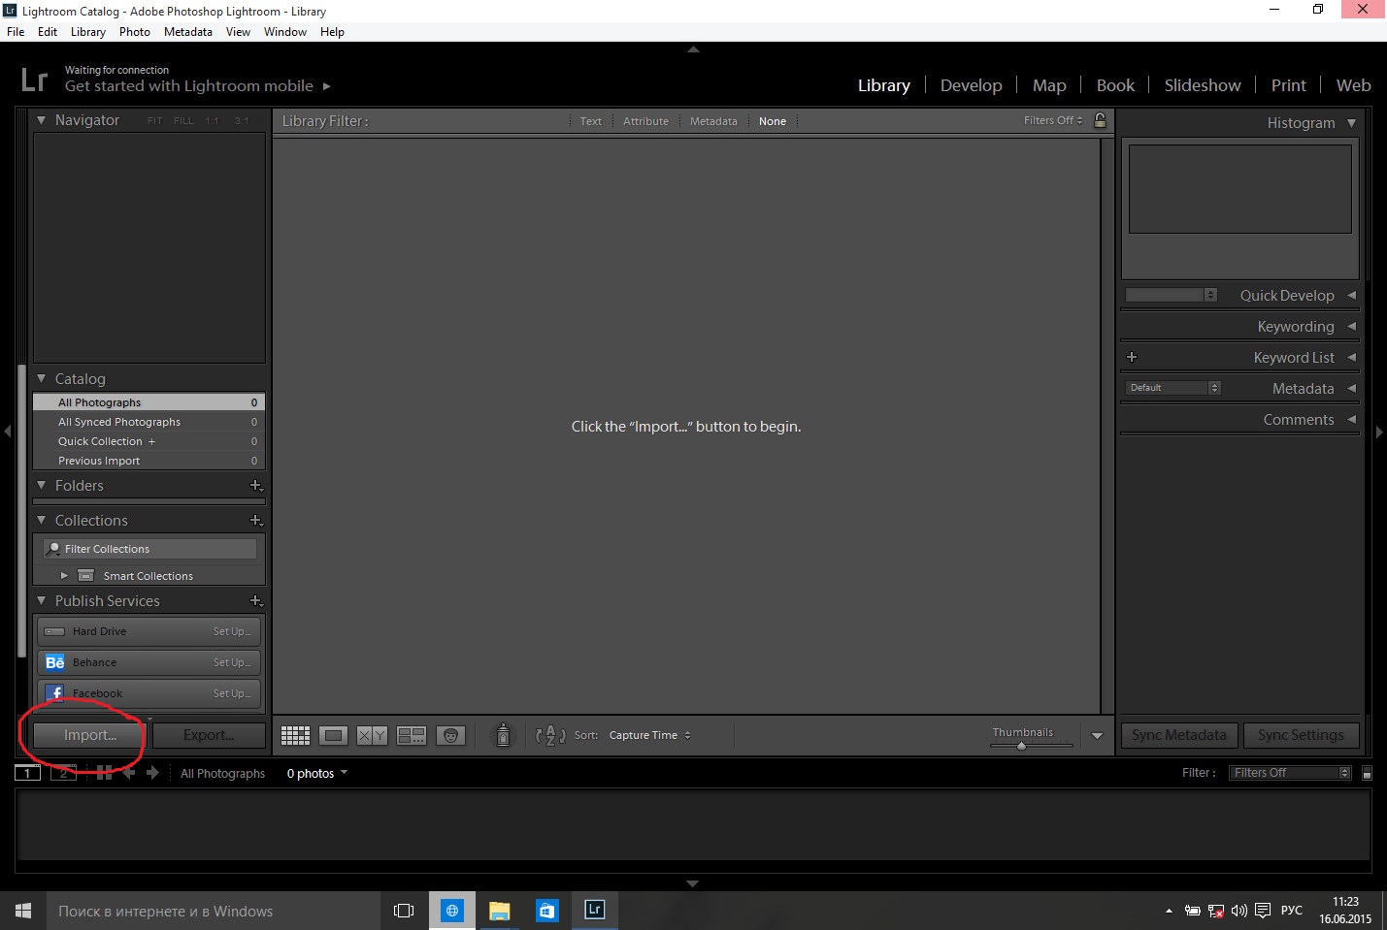The width and height of the screenshot is (1387, 930).
Task: Enable Attribute filter in Library Filter
Action: (x=645, y=121)
